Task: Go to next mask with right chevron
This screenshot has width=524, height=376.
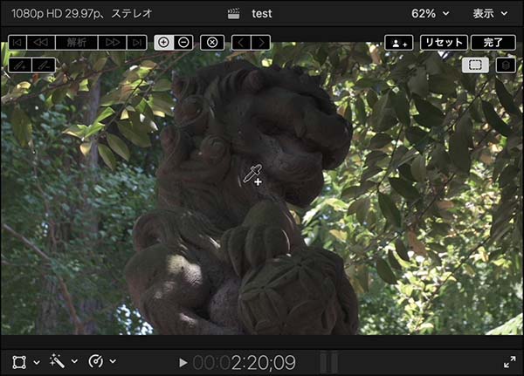Action: (x=261, y=43)
